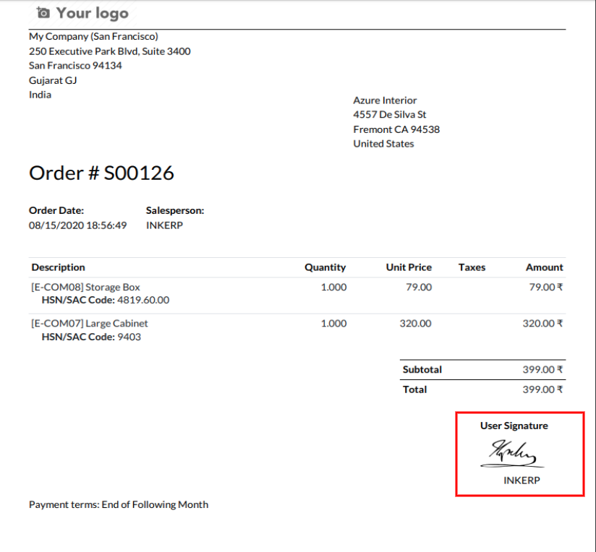Click the 'Order Date:' label

56,211
